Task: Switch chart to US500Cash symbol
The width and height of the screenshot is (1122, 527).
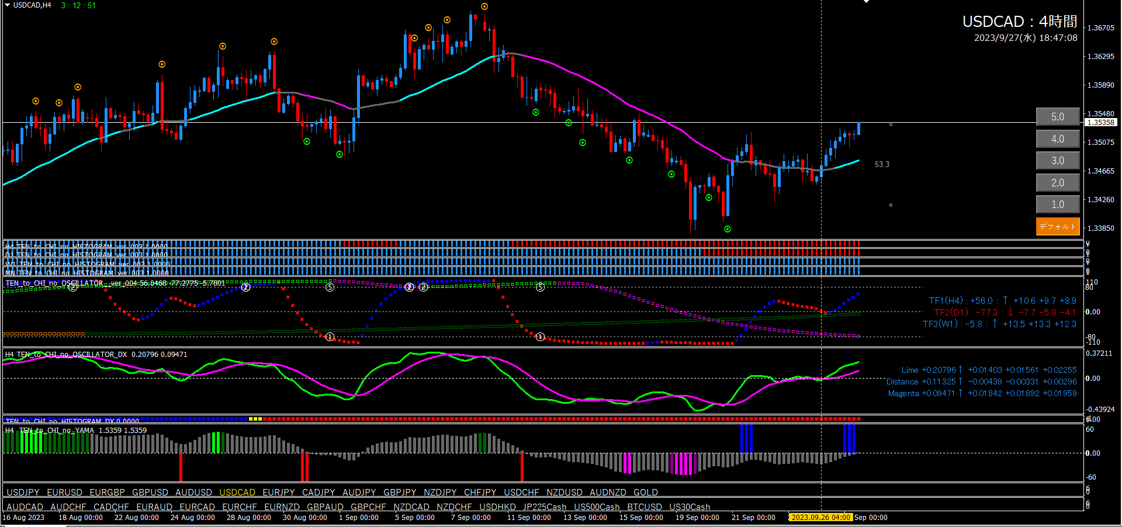Action: pos(597,507)
